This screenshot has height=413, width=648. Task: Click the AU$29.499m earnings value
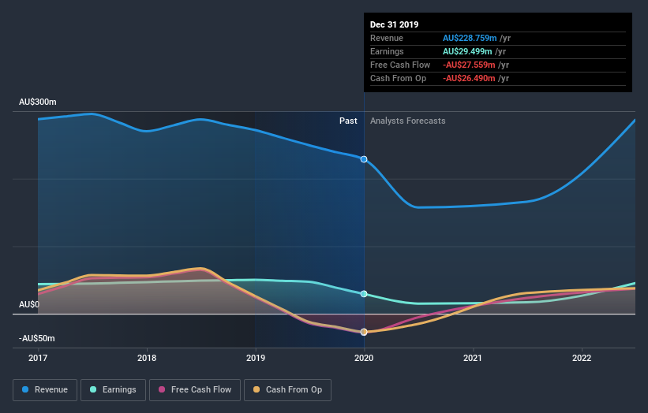point(467,51)
